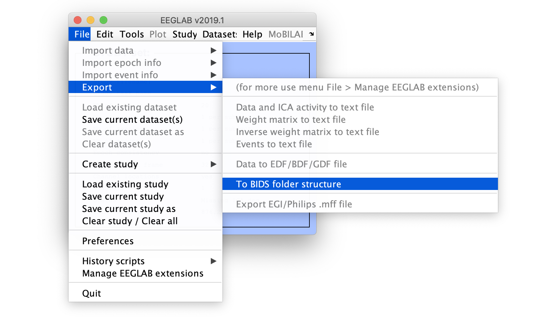This screenshot has width=560, height=325.
Task: Open the Edit menu
Action: (x=105, y=34)
